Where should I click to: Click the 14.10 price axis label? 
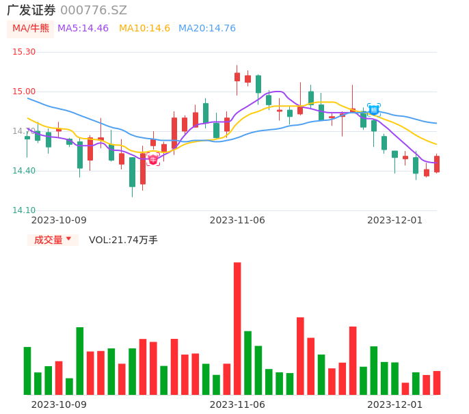pos(24,210)
